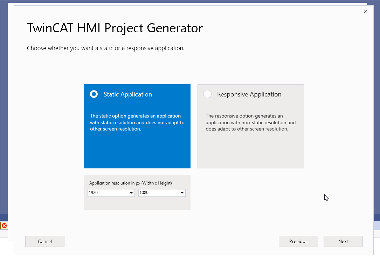Go back with the Previous button
The image size is (380, 261).
pos(298,241)
